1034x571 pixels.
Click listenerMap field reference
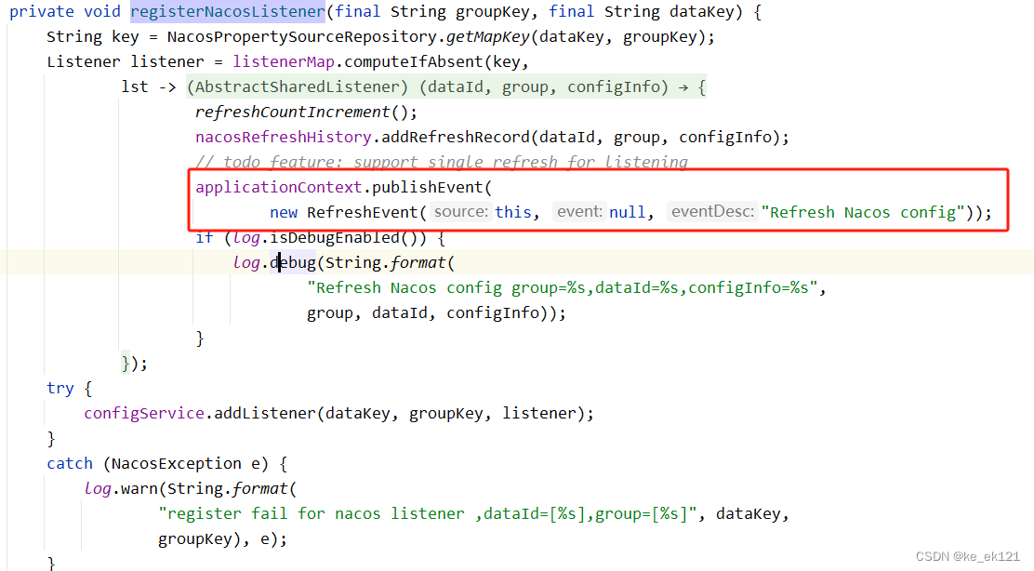(284, 62)
